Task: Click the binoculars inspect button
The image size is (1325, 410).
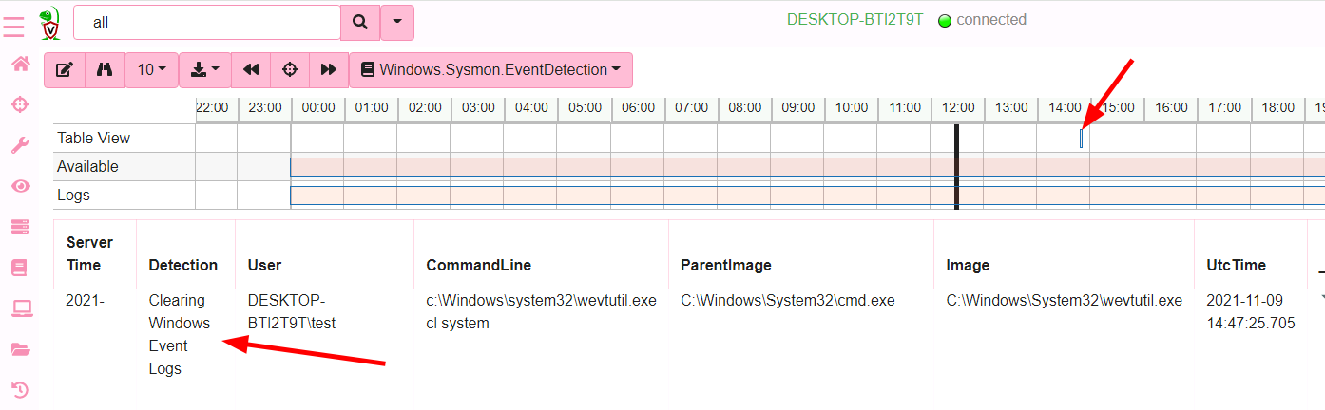Action: 105,70
